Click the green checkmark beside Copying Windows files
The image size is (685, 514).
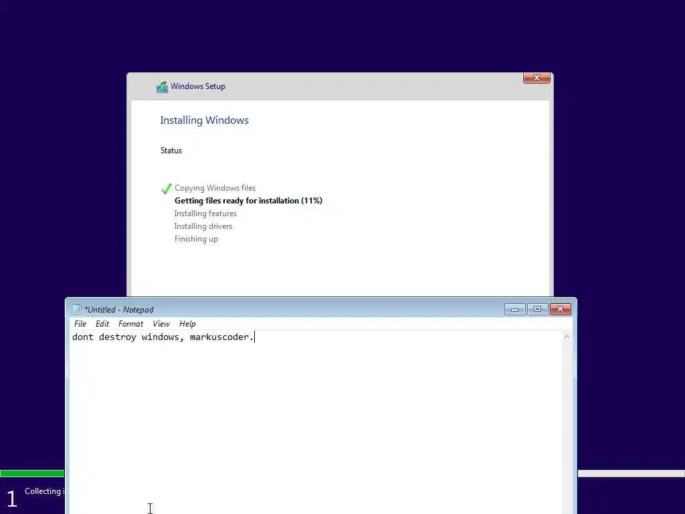pyautogui.click(x=166, y=189)
